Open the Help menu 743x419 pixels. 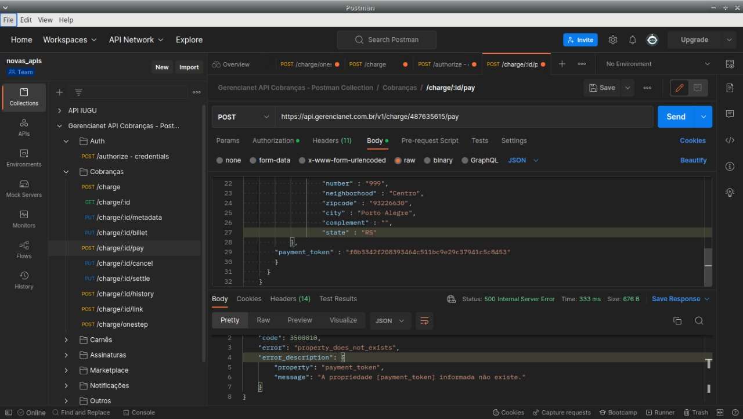pos(66,20)
